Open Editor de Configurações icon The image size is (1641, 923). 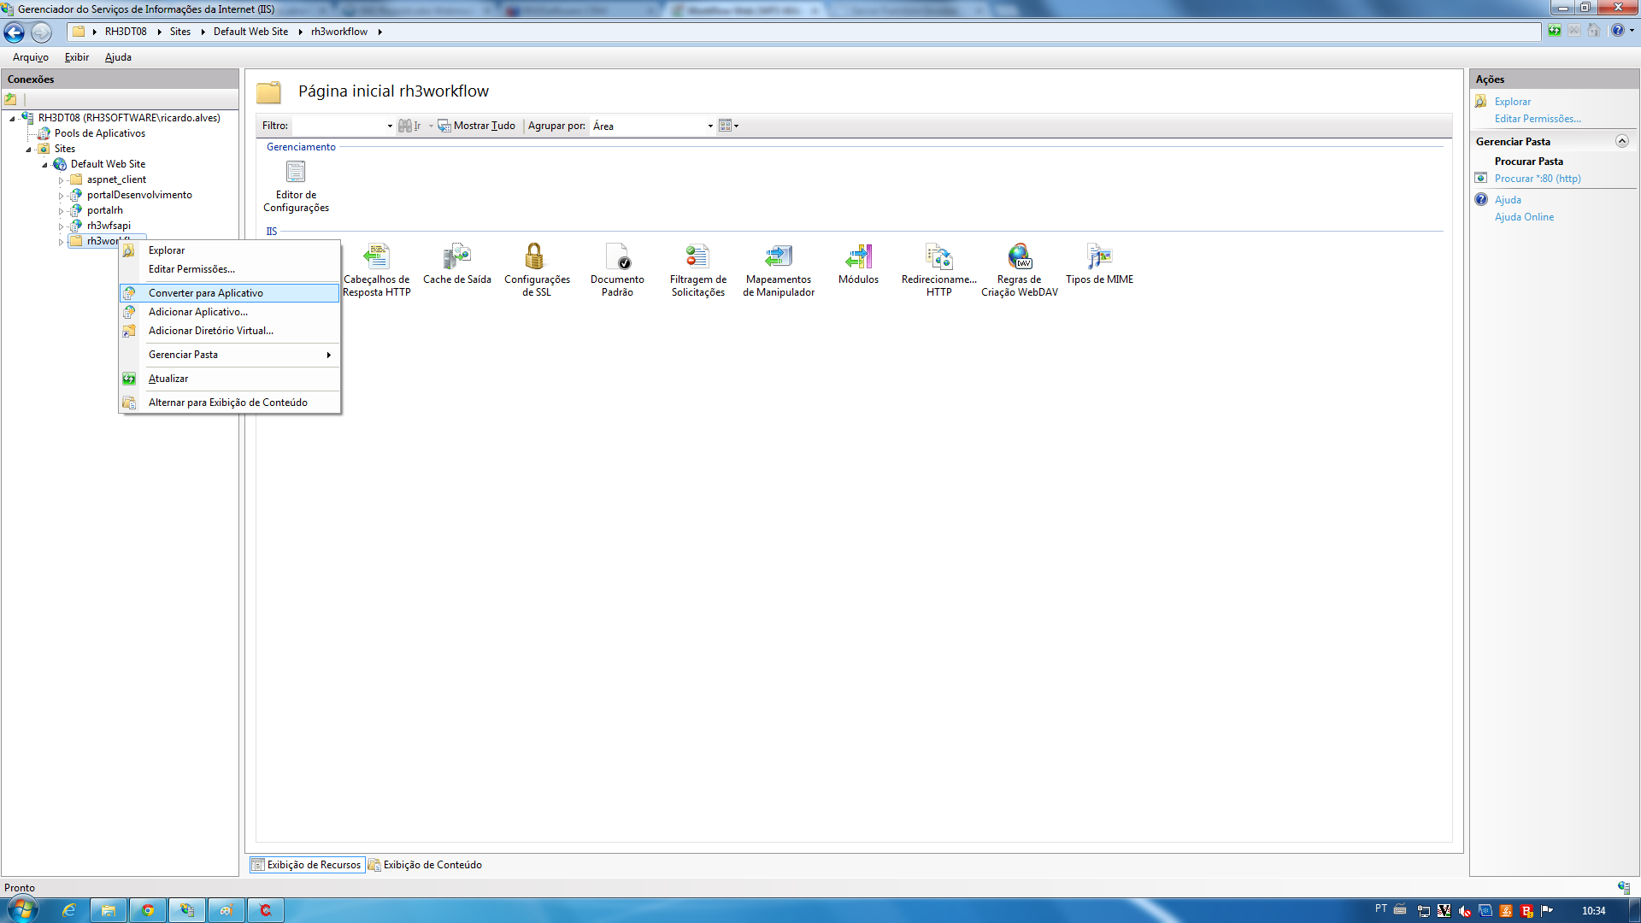pos(296,173)
